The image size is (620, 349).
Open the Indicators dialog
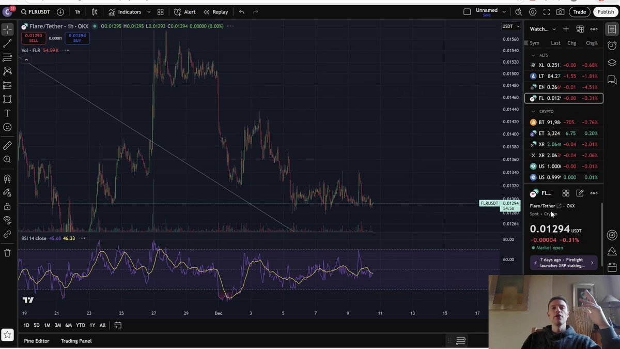tap(125, 12)
